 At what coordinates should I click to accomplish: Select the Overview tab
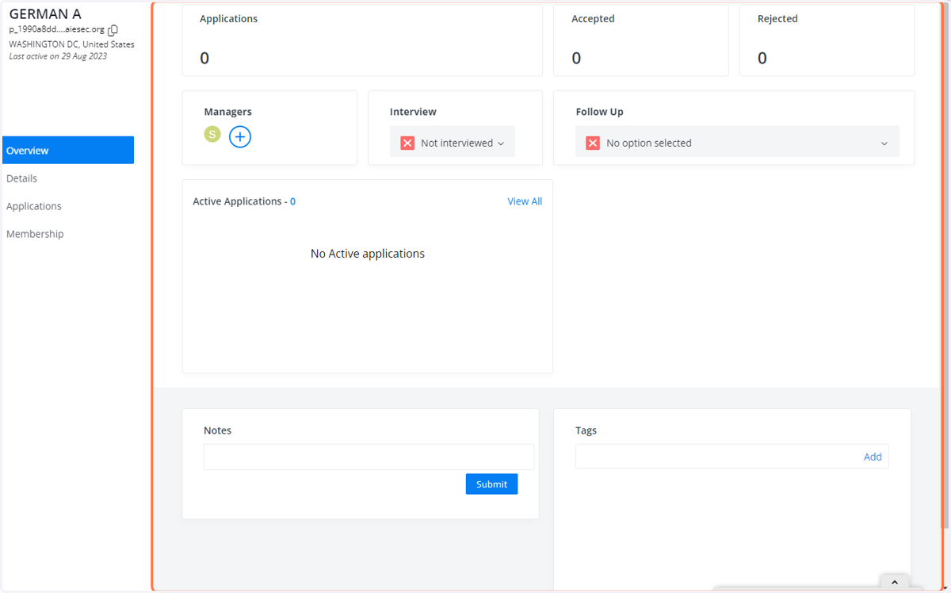(x=67, y=150)
